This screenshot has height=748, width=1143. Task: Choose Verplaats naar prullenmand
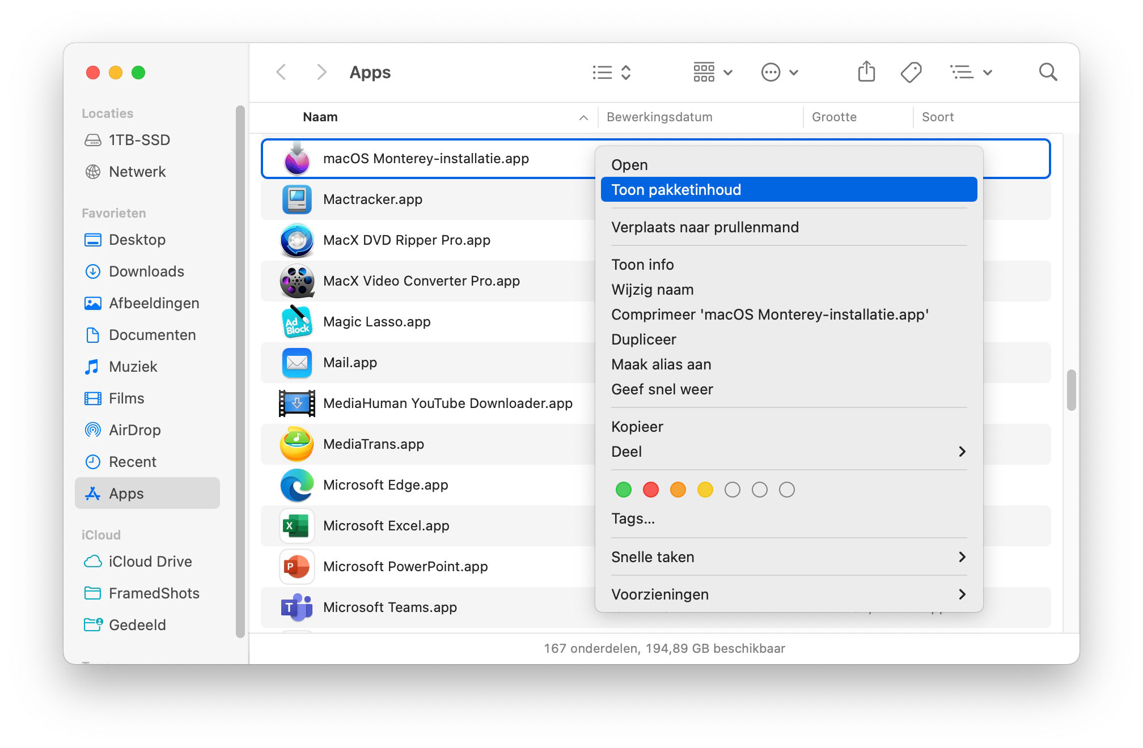tap(789, 227)
